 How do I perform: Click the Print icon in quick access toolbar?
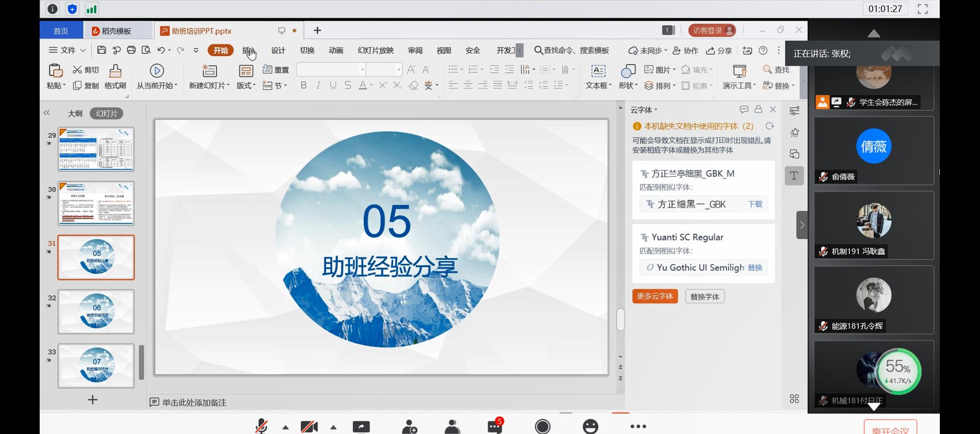[x=131, y=50]
